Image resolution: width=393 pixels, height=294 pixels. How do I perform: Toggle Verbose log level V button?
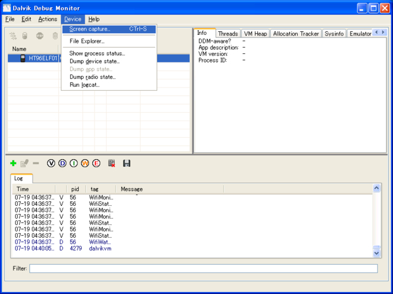pyautogui.click(x=51, y=164)
